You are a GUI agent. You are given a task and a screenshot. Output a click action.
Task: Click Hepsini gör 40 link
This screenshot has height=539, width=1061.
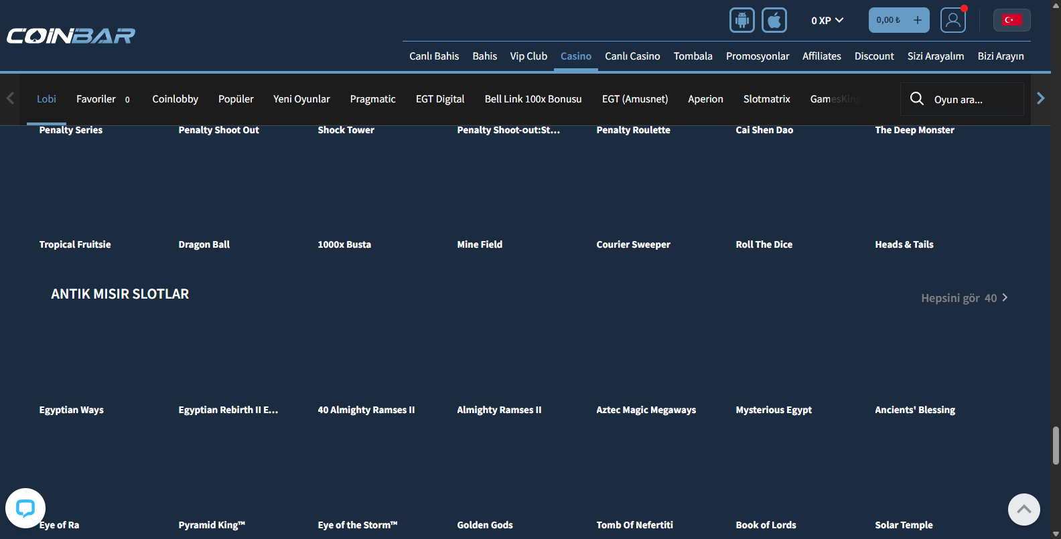(964, 298)
